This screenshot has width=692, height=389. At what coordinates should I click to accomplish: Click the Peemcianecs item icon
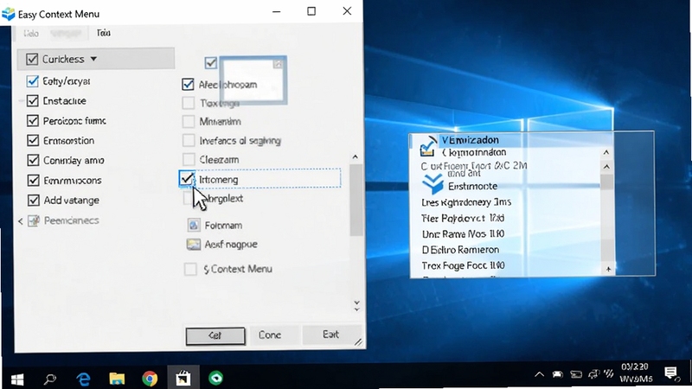tap(34, 220)
